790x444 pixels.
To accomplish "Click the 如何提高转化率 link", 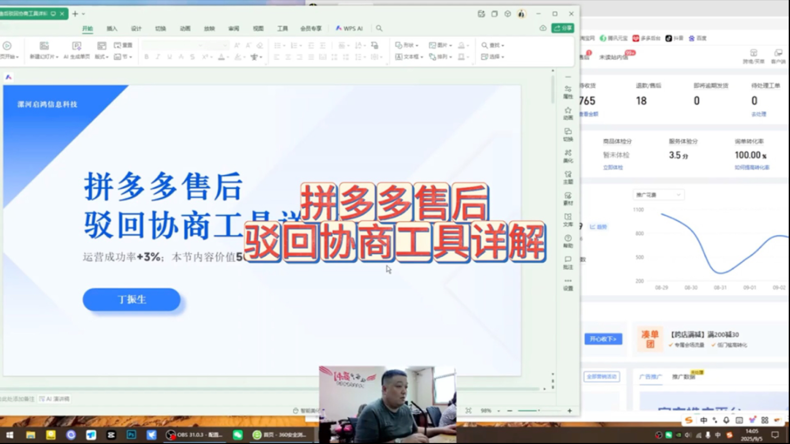I will click(x=752, y=167).
